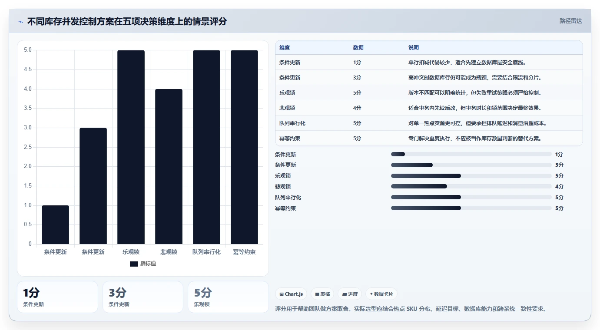Screen dimensions: 600x330
Task: Click the 维度 column header in the table
Action: pyautogui.click(x=285, y=48)
